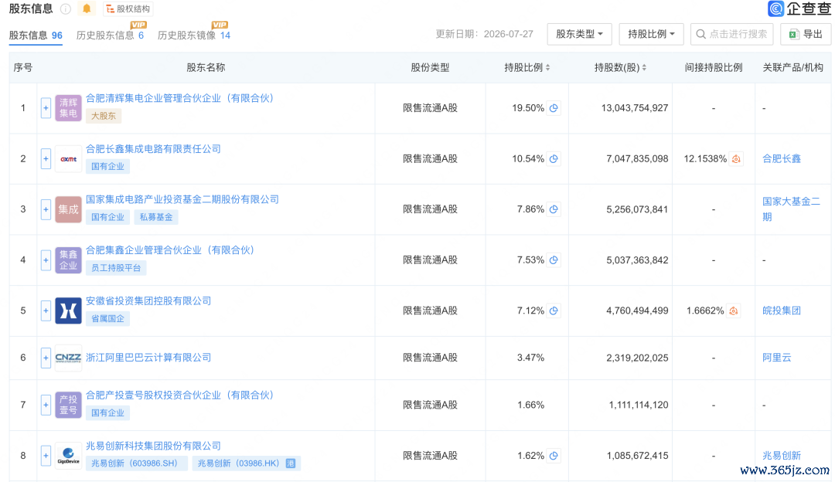Viewport: 835px width, 482px height.
Task: Click the info icon beside 股东信息 title
Action: pyautogui.click(x=66, y=9)
